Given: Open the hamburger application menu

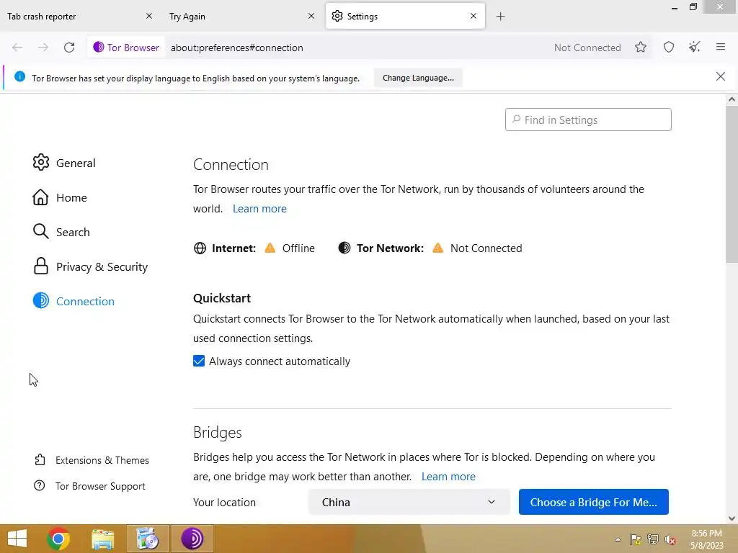Looking at the screenshot, I should point(720,47).
